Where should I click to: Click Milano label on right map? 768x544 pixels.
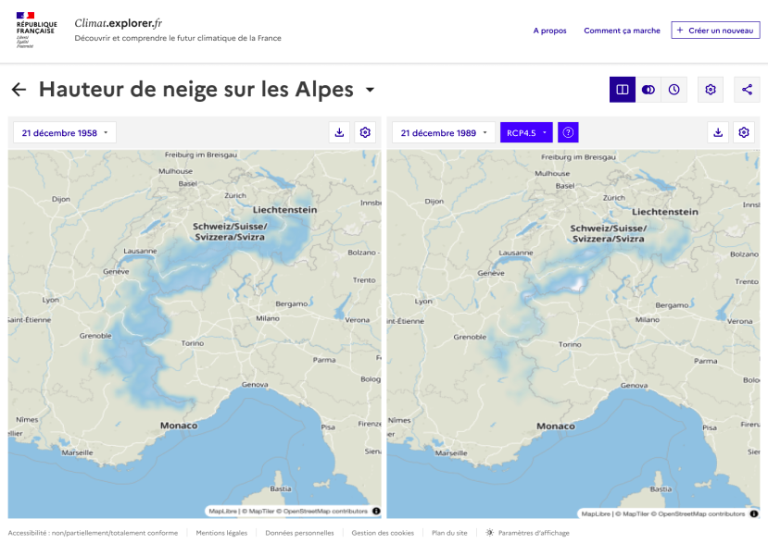(647, 319)
